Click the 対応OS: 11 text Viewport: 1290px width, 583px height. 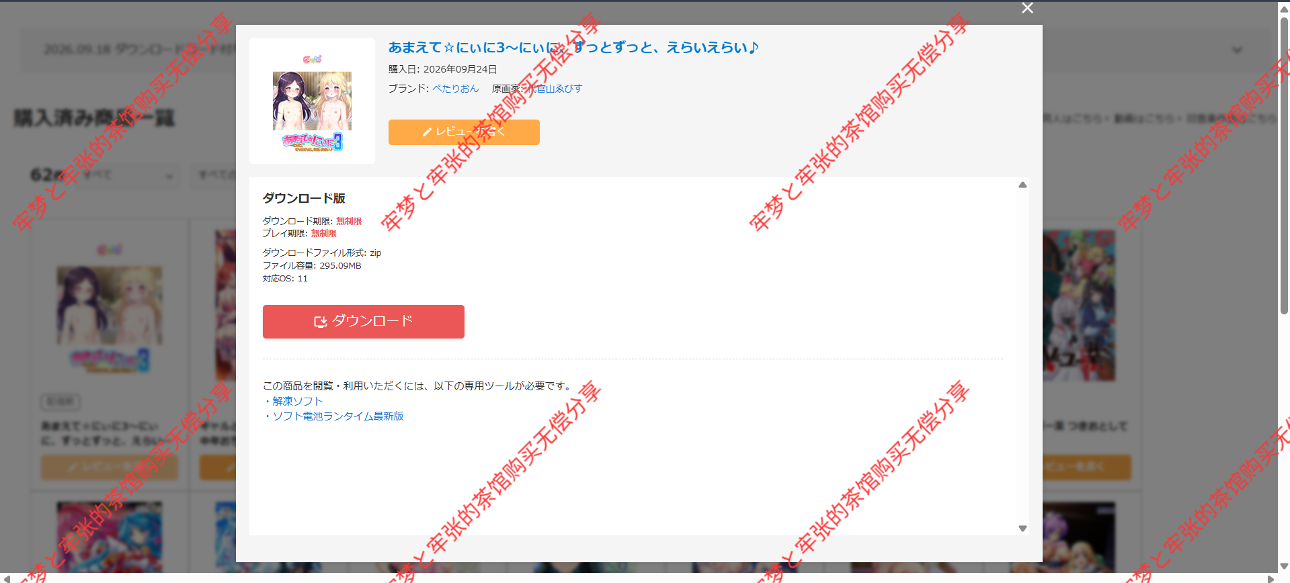coord(285,279)
